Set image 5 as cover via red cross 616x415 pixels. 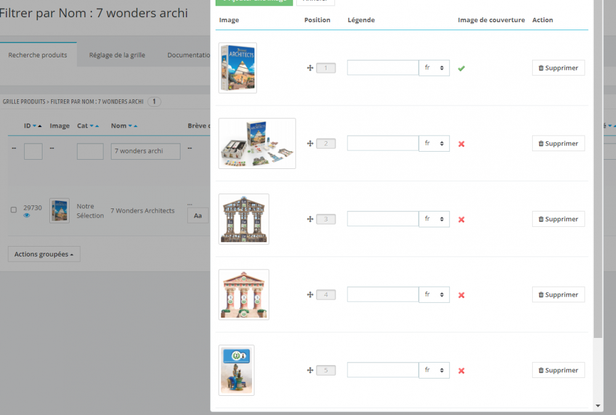point(461,371)
